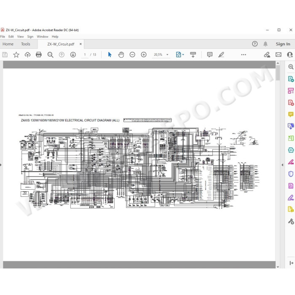This screenshot has width=295, height=295.
Task: Open the View menu
Action: tap(21, 37)
